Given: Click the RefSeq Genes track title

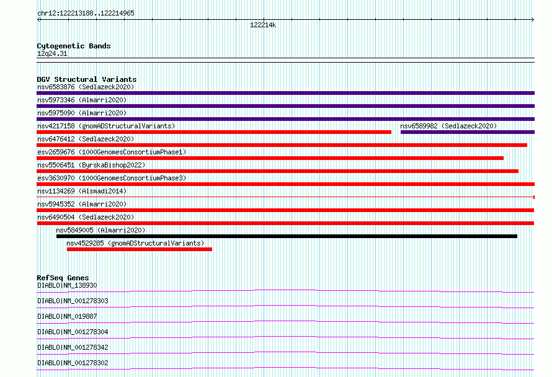Looking at the screenshot, I should 63,278.
